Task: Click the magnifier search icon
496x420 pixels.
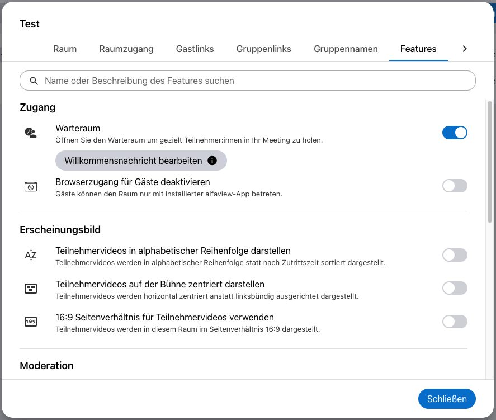Action: [x=34, y=81]
